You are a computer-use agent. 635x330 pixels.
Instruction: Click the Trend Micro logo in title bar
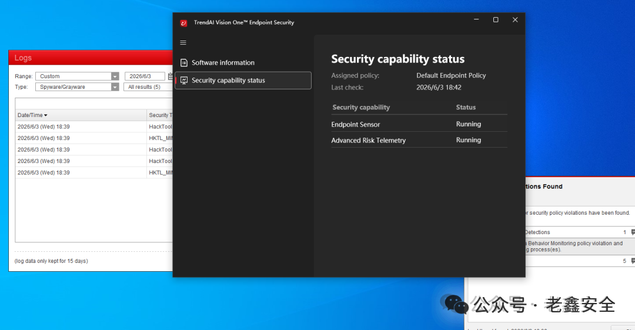(183, 23)
